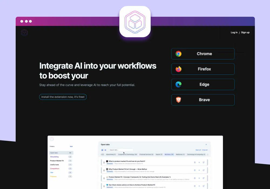Toggle the Business (18) category filter
The image size is (270, 189).
[169, 154]
